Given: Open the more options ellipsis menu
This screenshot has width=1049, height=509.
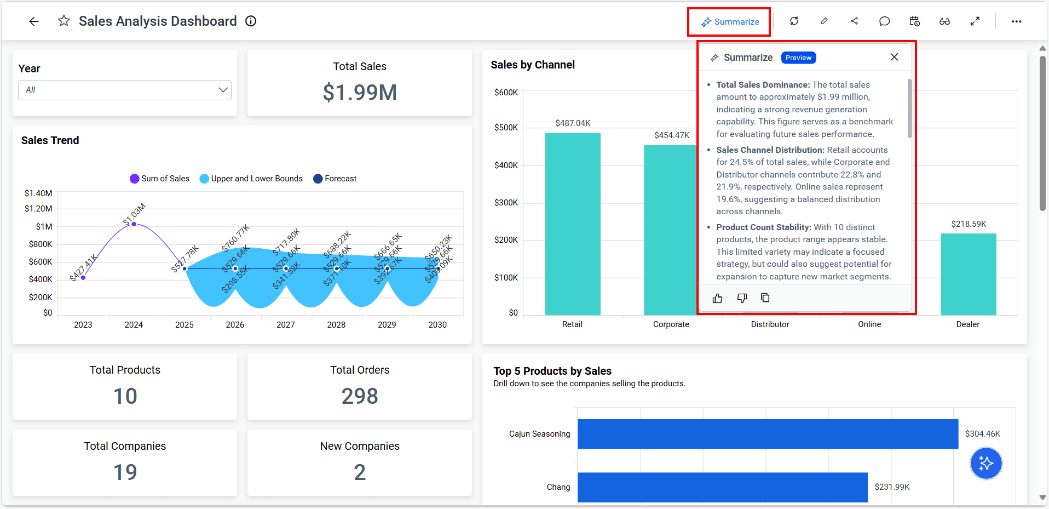Looking at the screenshot, I should (1017, 21).
